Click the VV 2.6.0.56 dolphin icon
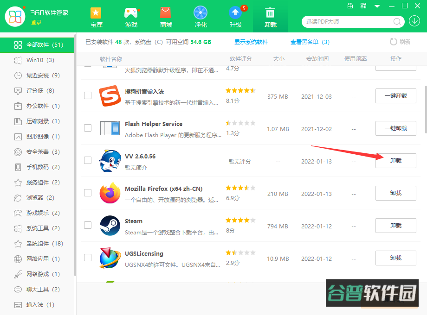The height and width of the screenshot is (315, 427). (x=110, y=161)
